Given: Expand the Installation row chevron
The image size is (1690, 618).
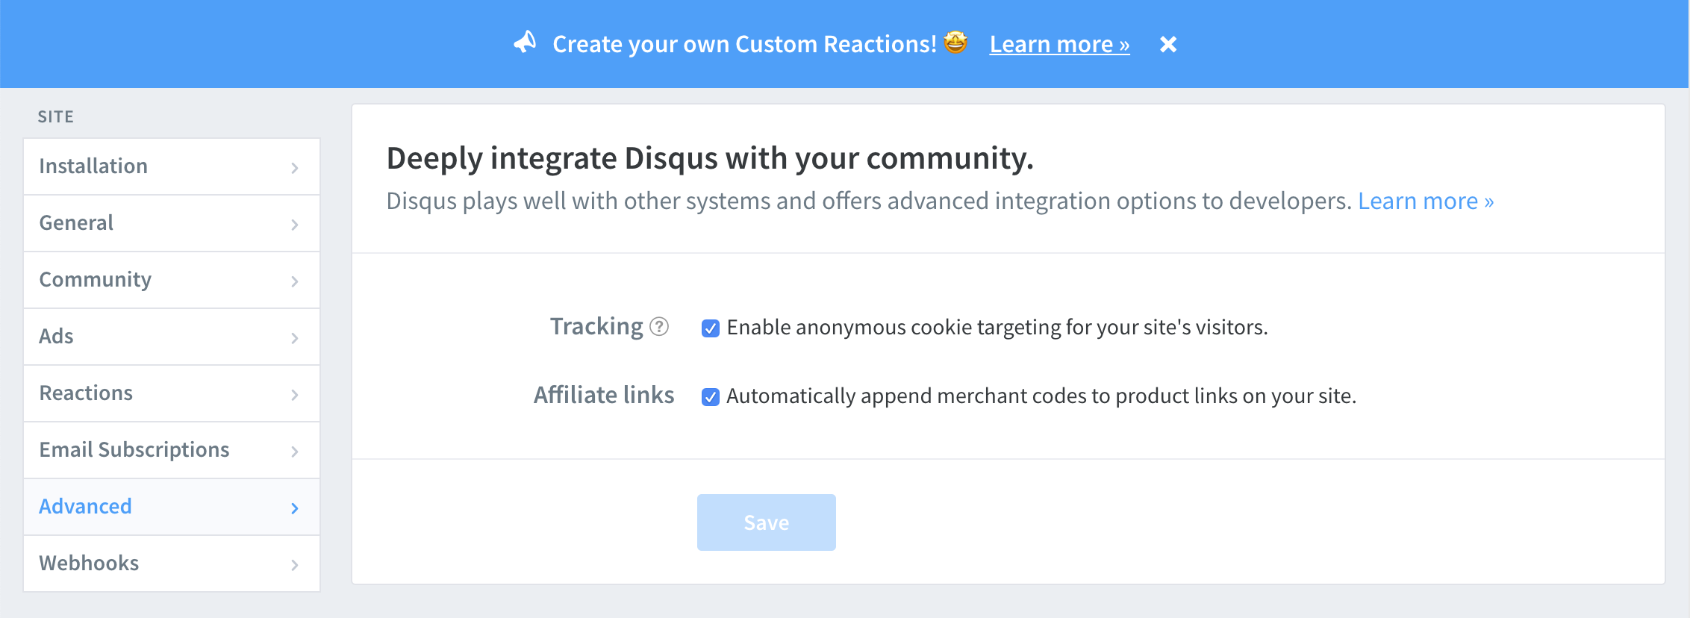Looking at the screenshot, I should (x=295, y=168).
